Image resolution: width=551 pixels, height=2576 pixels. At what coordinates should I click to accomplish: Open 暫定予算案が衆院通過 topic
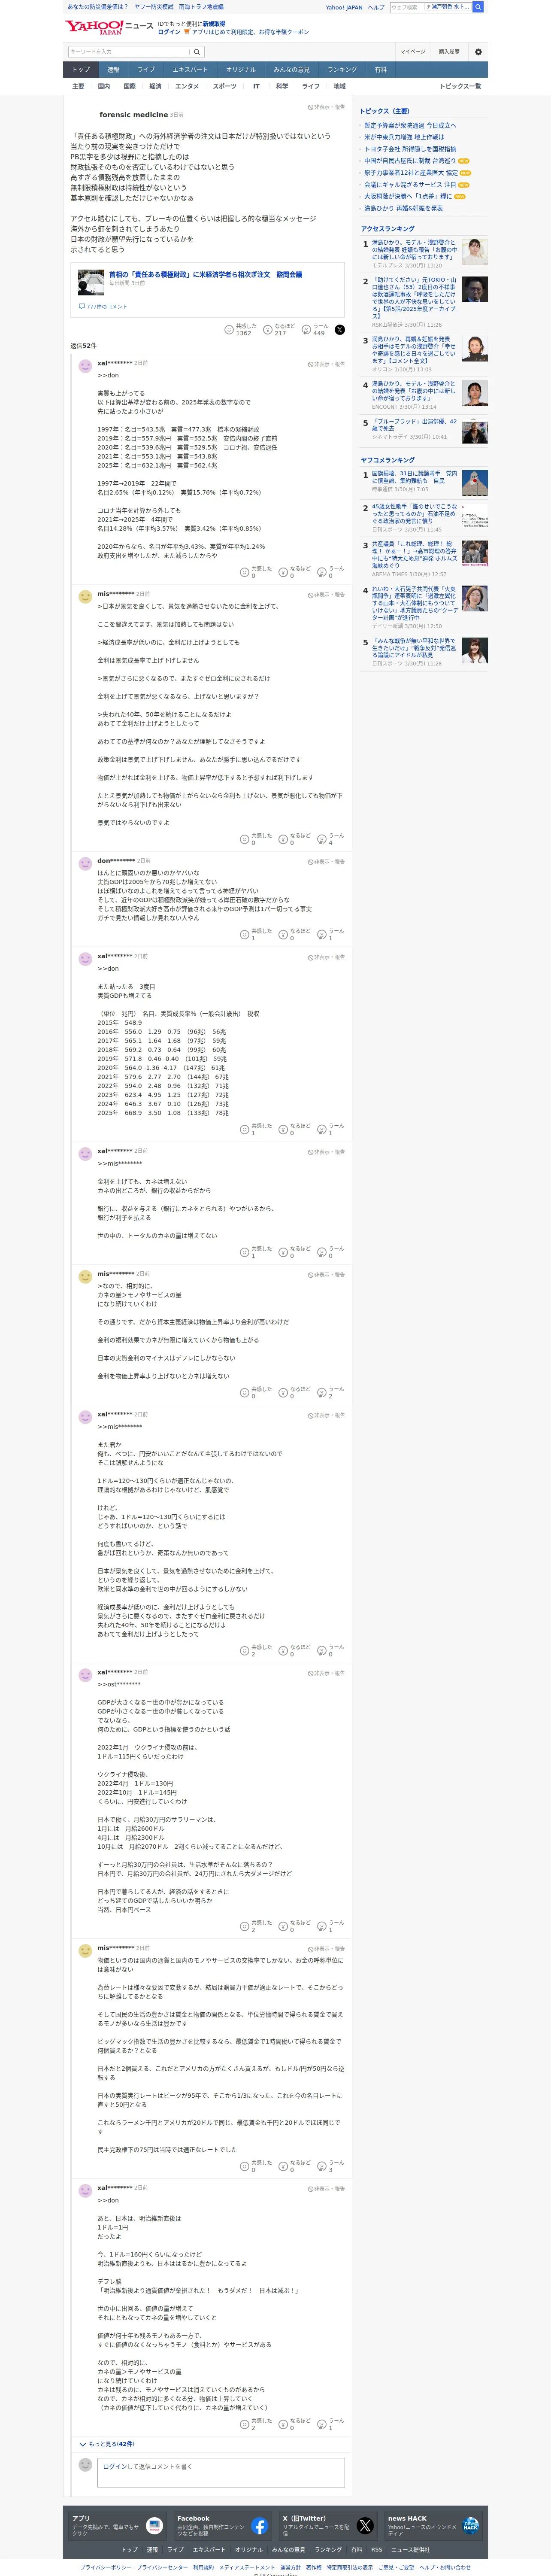tap(410, 126)
